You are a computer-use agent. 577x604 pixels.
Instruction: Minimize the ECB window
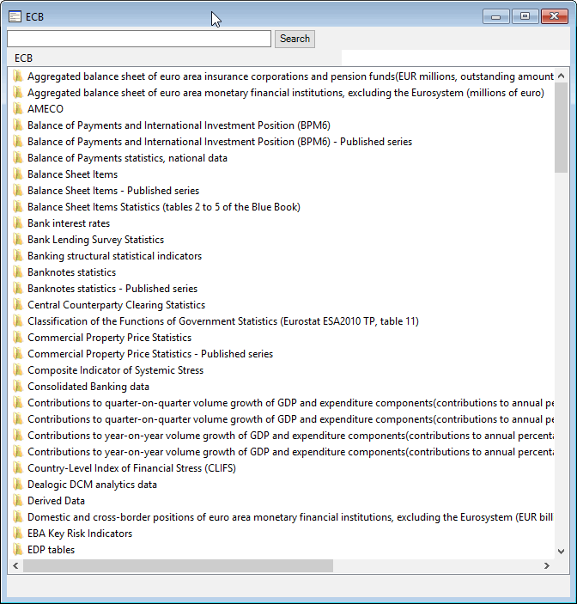[x=496, y=16]
